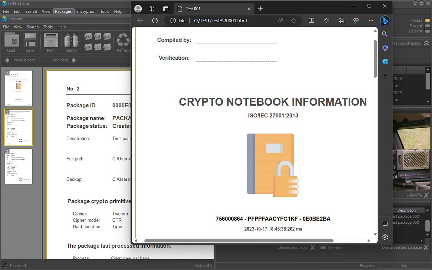Open a new browser tab
This screenshot has height=270, width=432.
click(260, 9)
